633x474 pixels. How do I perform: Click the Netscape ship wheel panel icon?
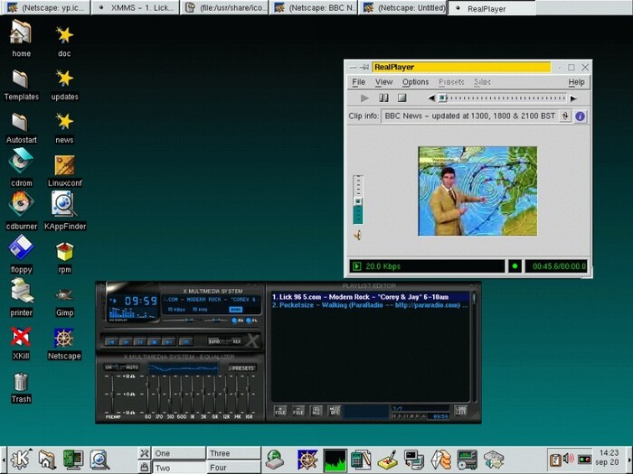tap(307, 460)
